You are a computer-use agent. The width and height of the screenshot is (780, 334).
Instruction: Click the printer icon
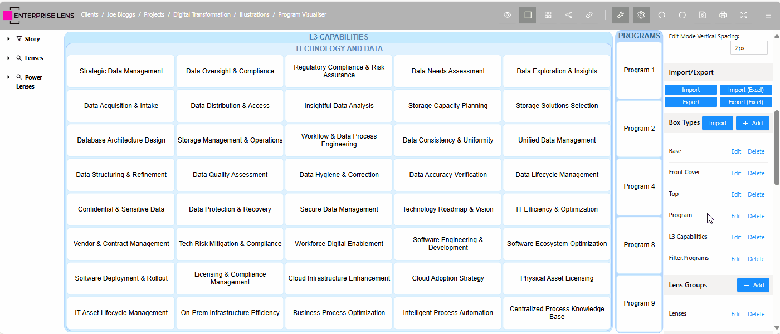723,15
